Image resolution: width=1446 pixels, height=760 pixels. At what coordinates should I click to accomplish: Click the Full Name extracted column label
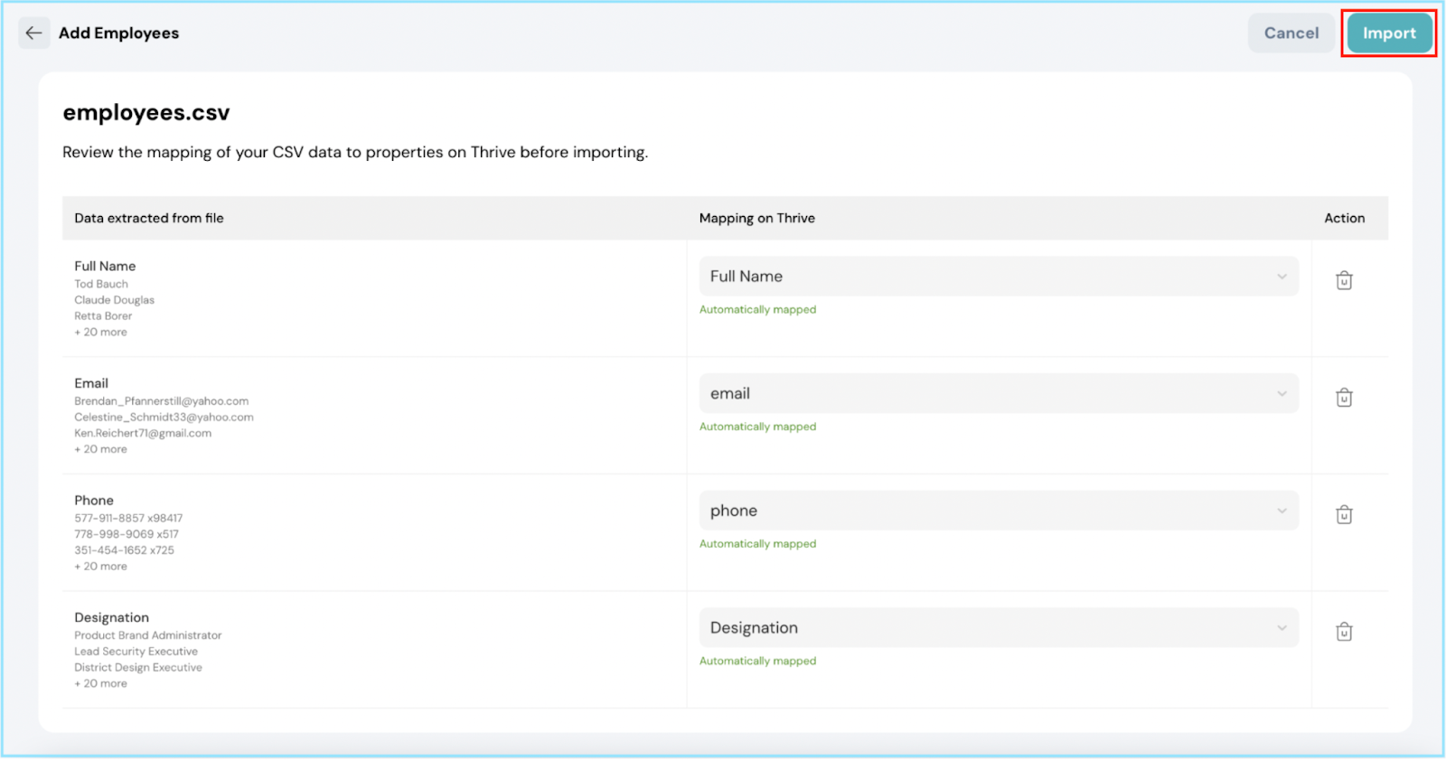(105, 267)
